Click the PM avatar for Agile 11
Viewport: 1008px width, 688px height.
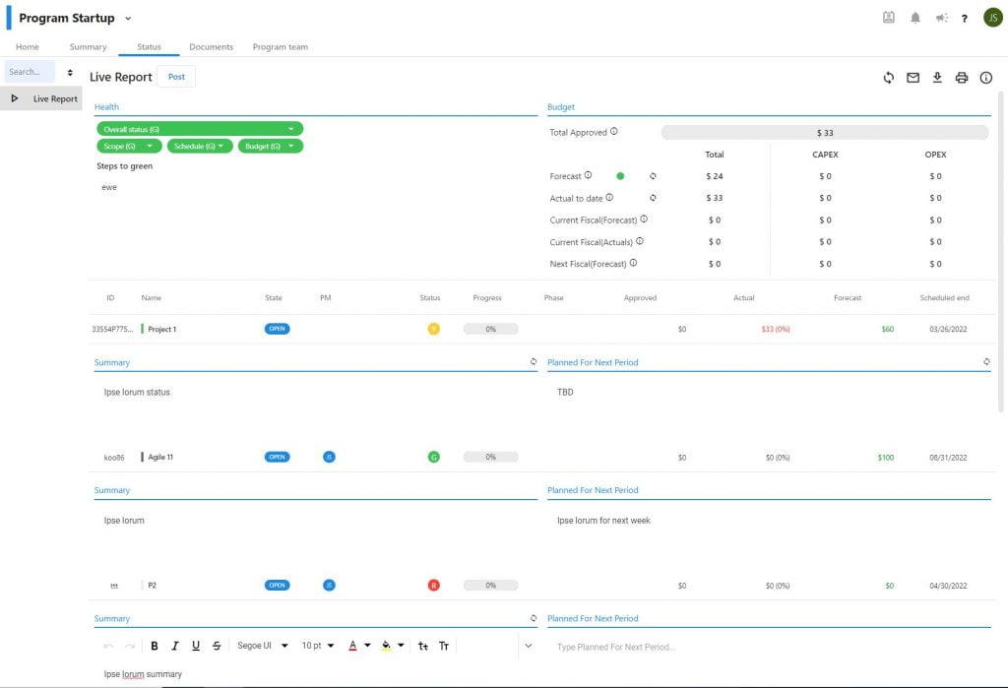pyautogui.click(x=329, y=457)
